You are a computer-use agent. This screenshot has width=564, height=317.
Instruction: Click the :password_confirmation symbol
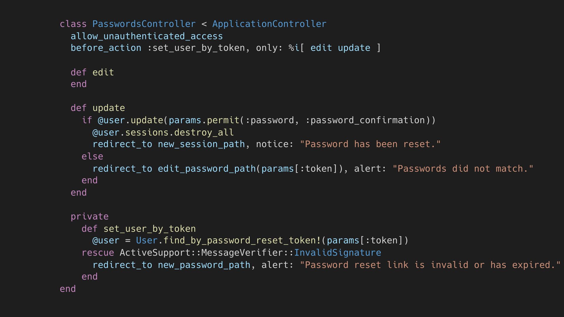tap(365, 120)
